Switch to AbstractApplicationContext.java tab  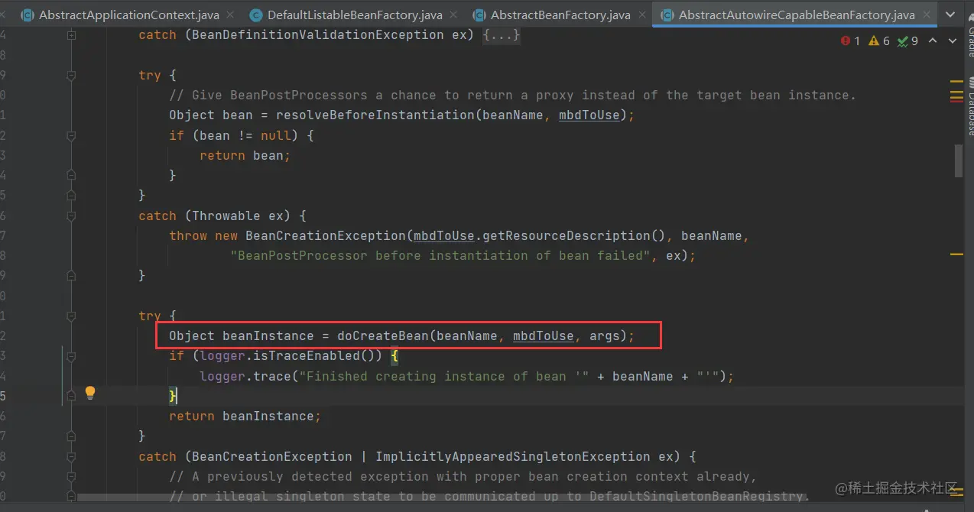[x=128, y=15]
